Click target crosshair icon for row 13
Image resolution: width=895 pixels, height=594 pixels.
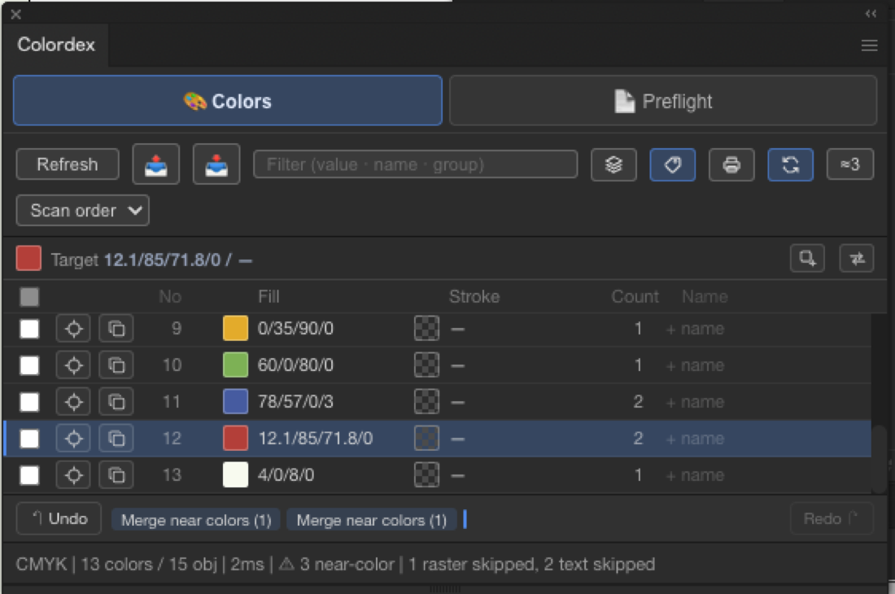73,474
